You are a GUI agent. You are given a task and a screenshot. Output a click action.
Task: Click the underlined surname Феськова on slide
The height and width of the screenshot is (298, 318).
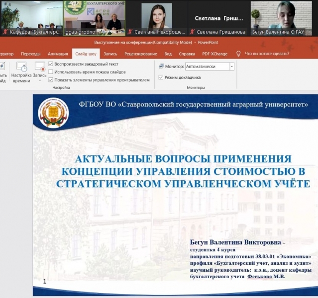coord(260,277)
